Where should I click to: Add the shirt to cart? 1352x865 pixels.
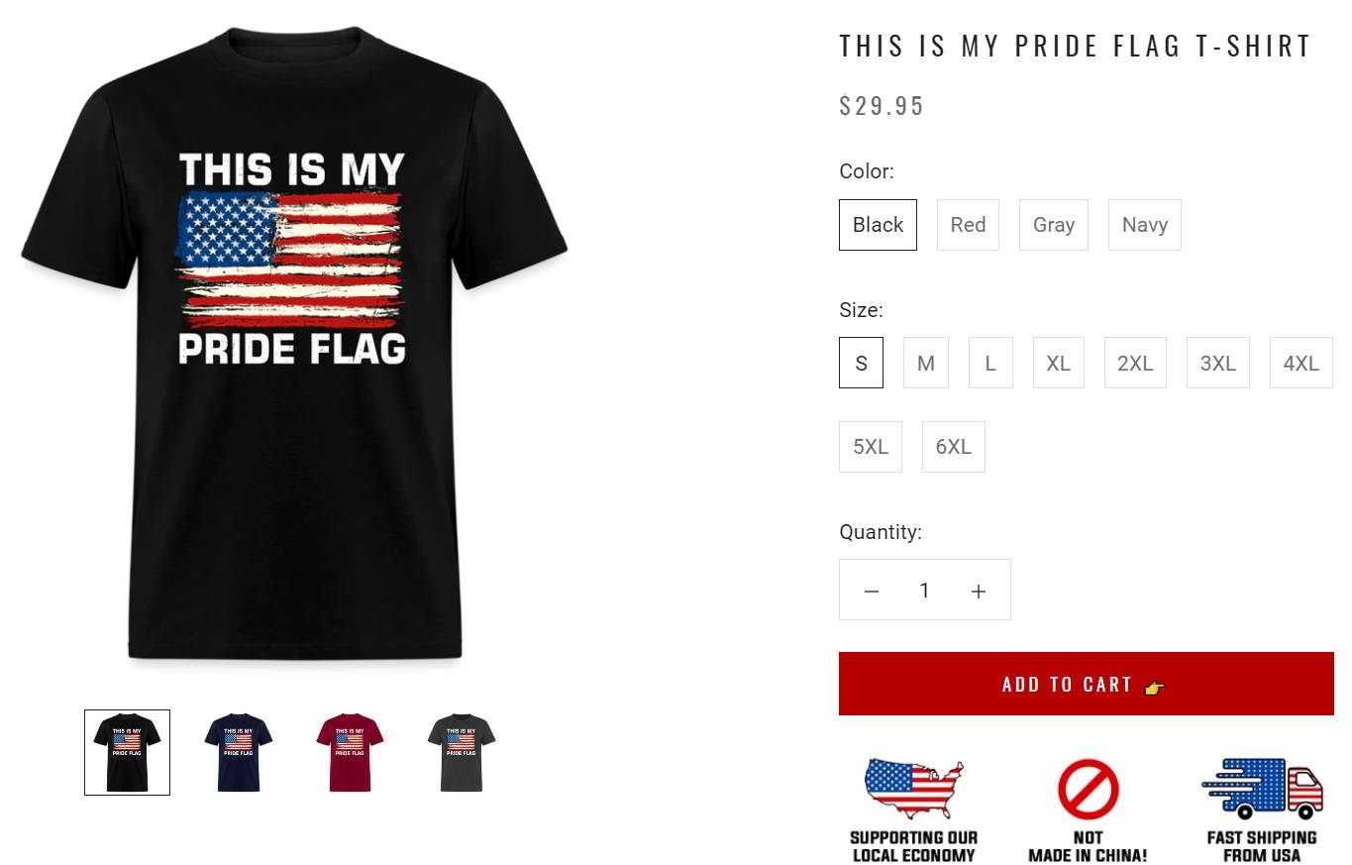click(x=1087, y=684)
